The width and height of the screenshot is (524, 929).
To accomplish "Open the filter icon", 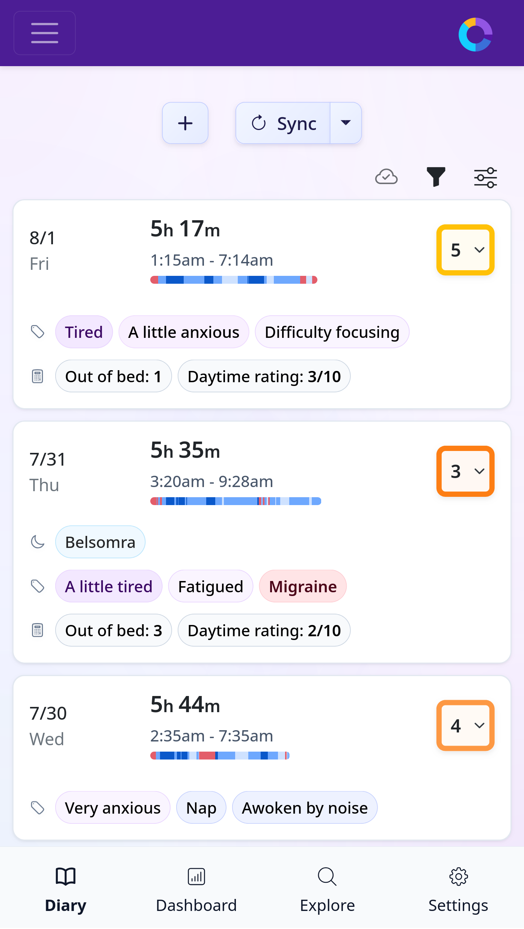I will click(x=436, y=177).
